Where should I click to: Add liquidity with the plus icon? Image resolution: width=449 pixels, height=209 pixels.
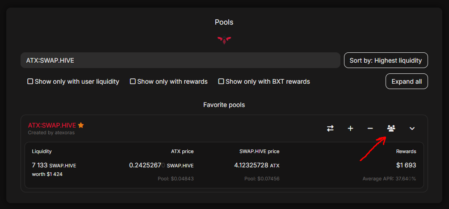coord(350,128)
